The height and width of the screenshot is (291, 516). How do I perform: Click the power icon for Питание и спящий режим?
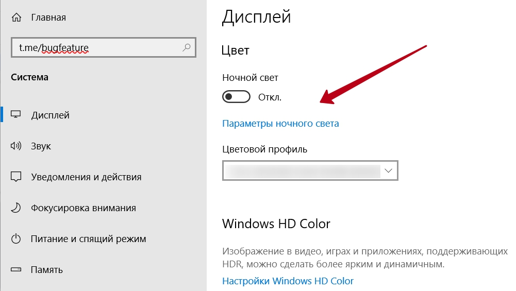16,239
